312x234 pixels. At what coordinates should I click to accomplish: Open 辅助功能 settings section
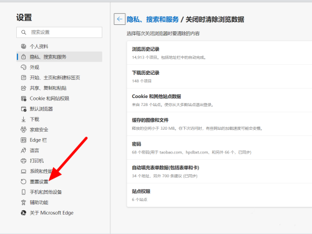pos(59,202)
